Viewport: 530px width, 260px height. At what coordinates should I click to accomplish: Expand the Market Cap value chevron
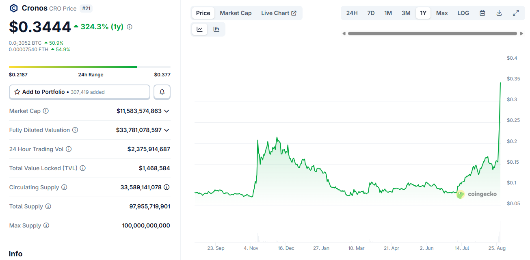[167, 111]
